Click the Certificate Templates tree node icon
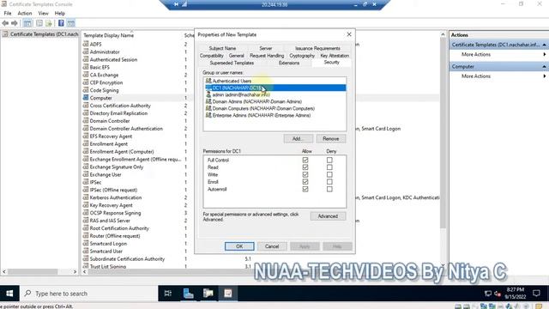549x309 pixels. click(x=5, y=34)
